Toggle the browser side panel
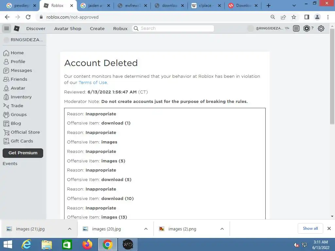Viewport: 335px width, 251px height. tap(307, 17)
